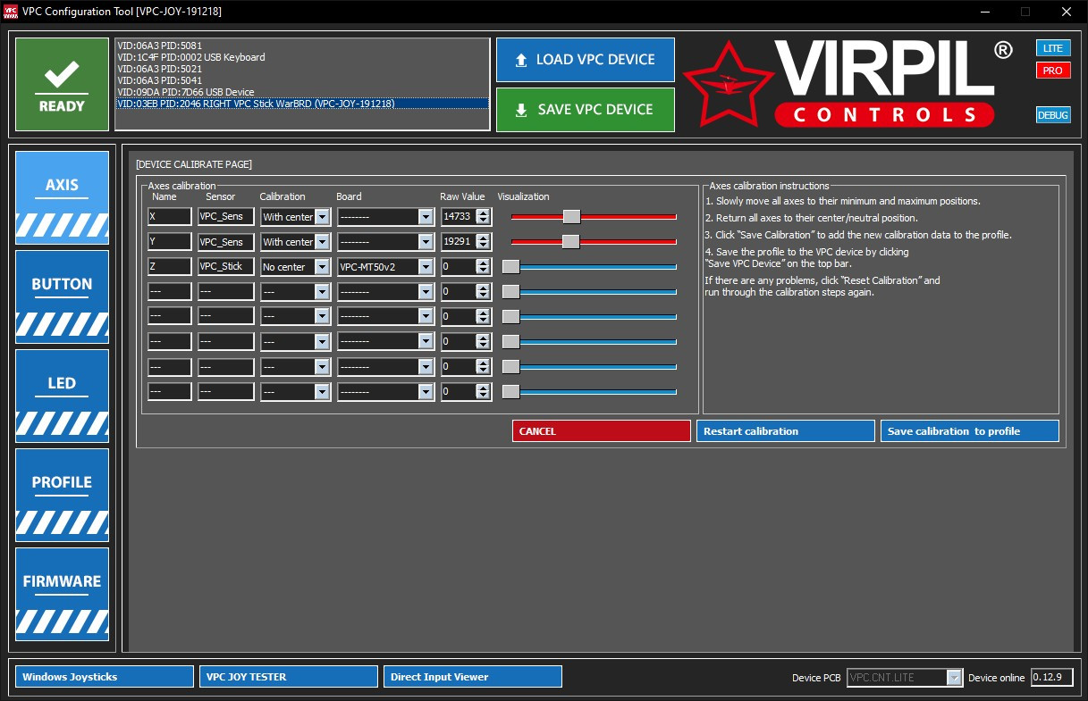The width and height of the screenshot is (1088, 701).
Task: Click the Y axis visualization slider handle
Action: pos(571,241)
